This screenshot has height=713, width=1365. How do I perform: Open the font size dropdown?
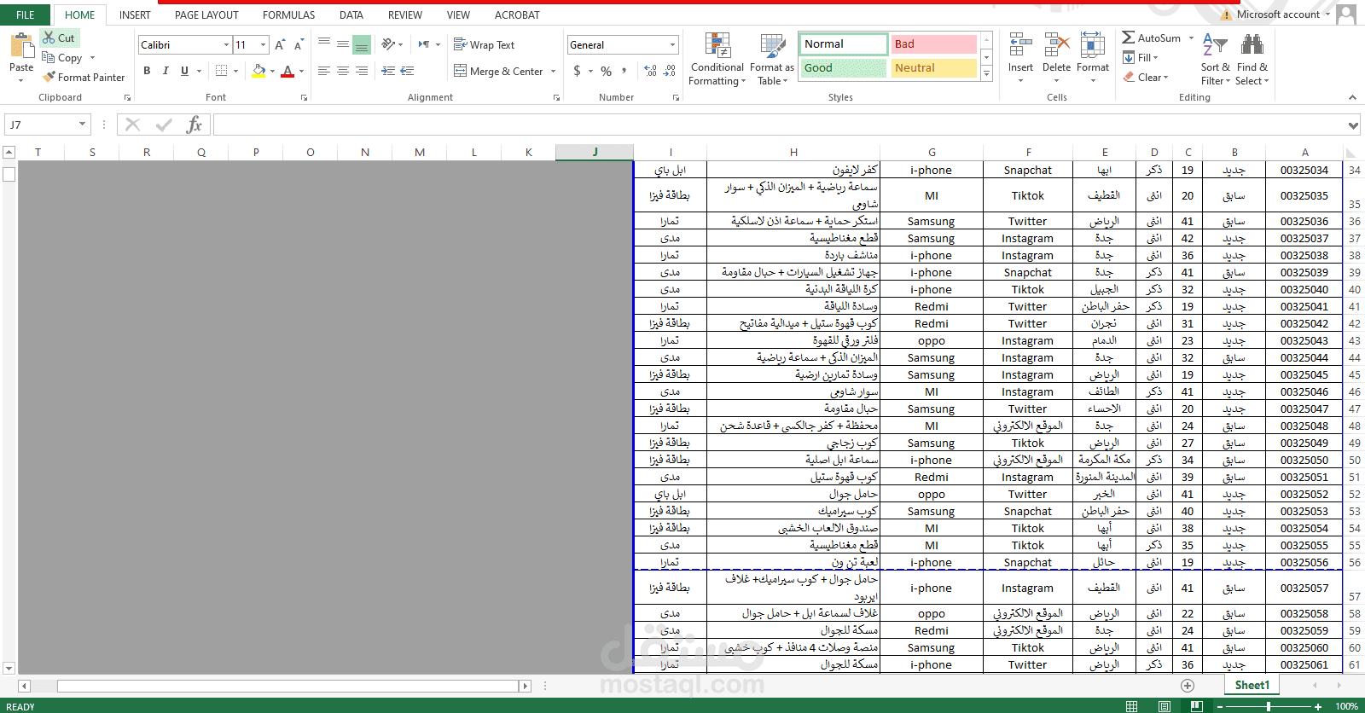[264, 44]
